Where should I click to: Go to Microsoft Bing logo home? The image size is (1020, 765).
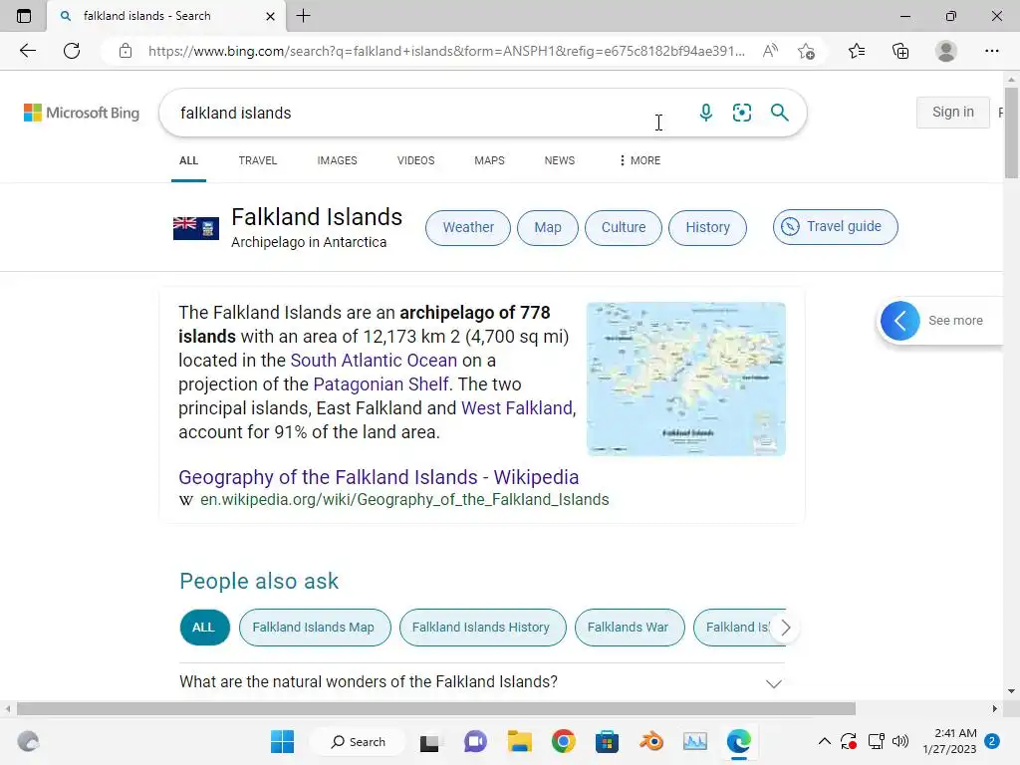click(x=82, y=113)
